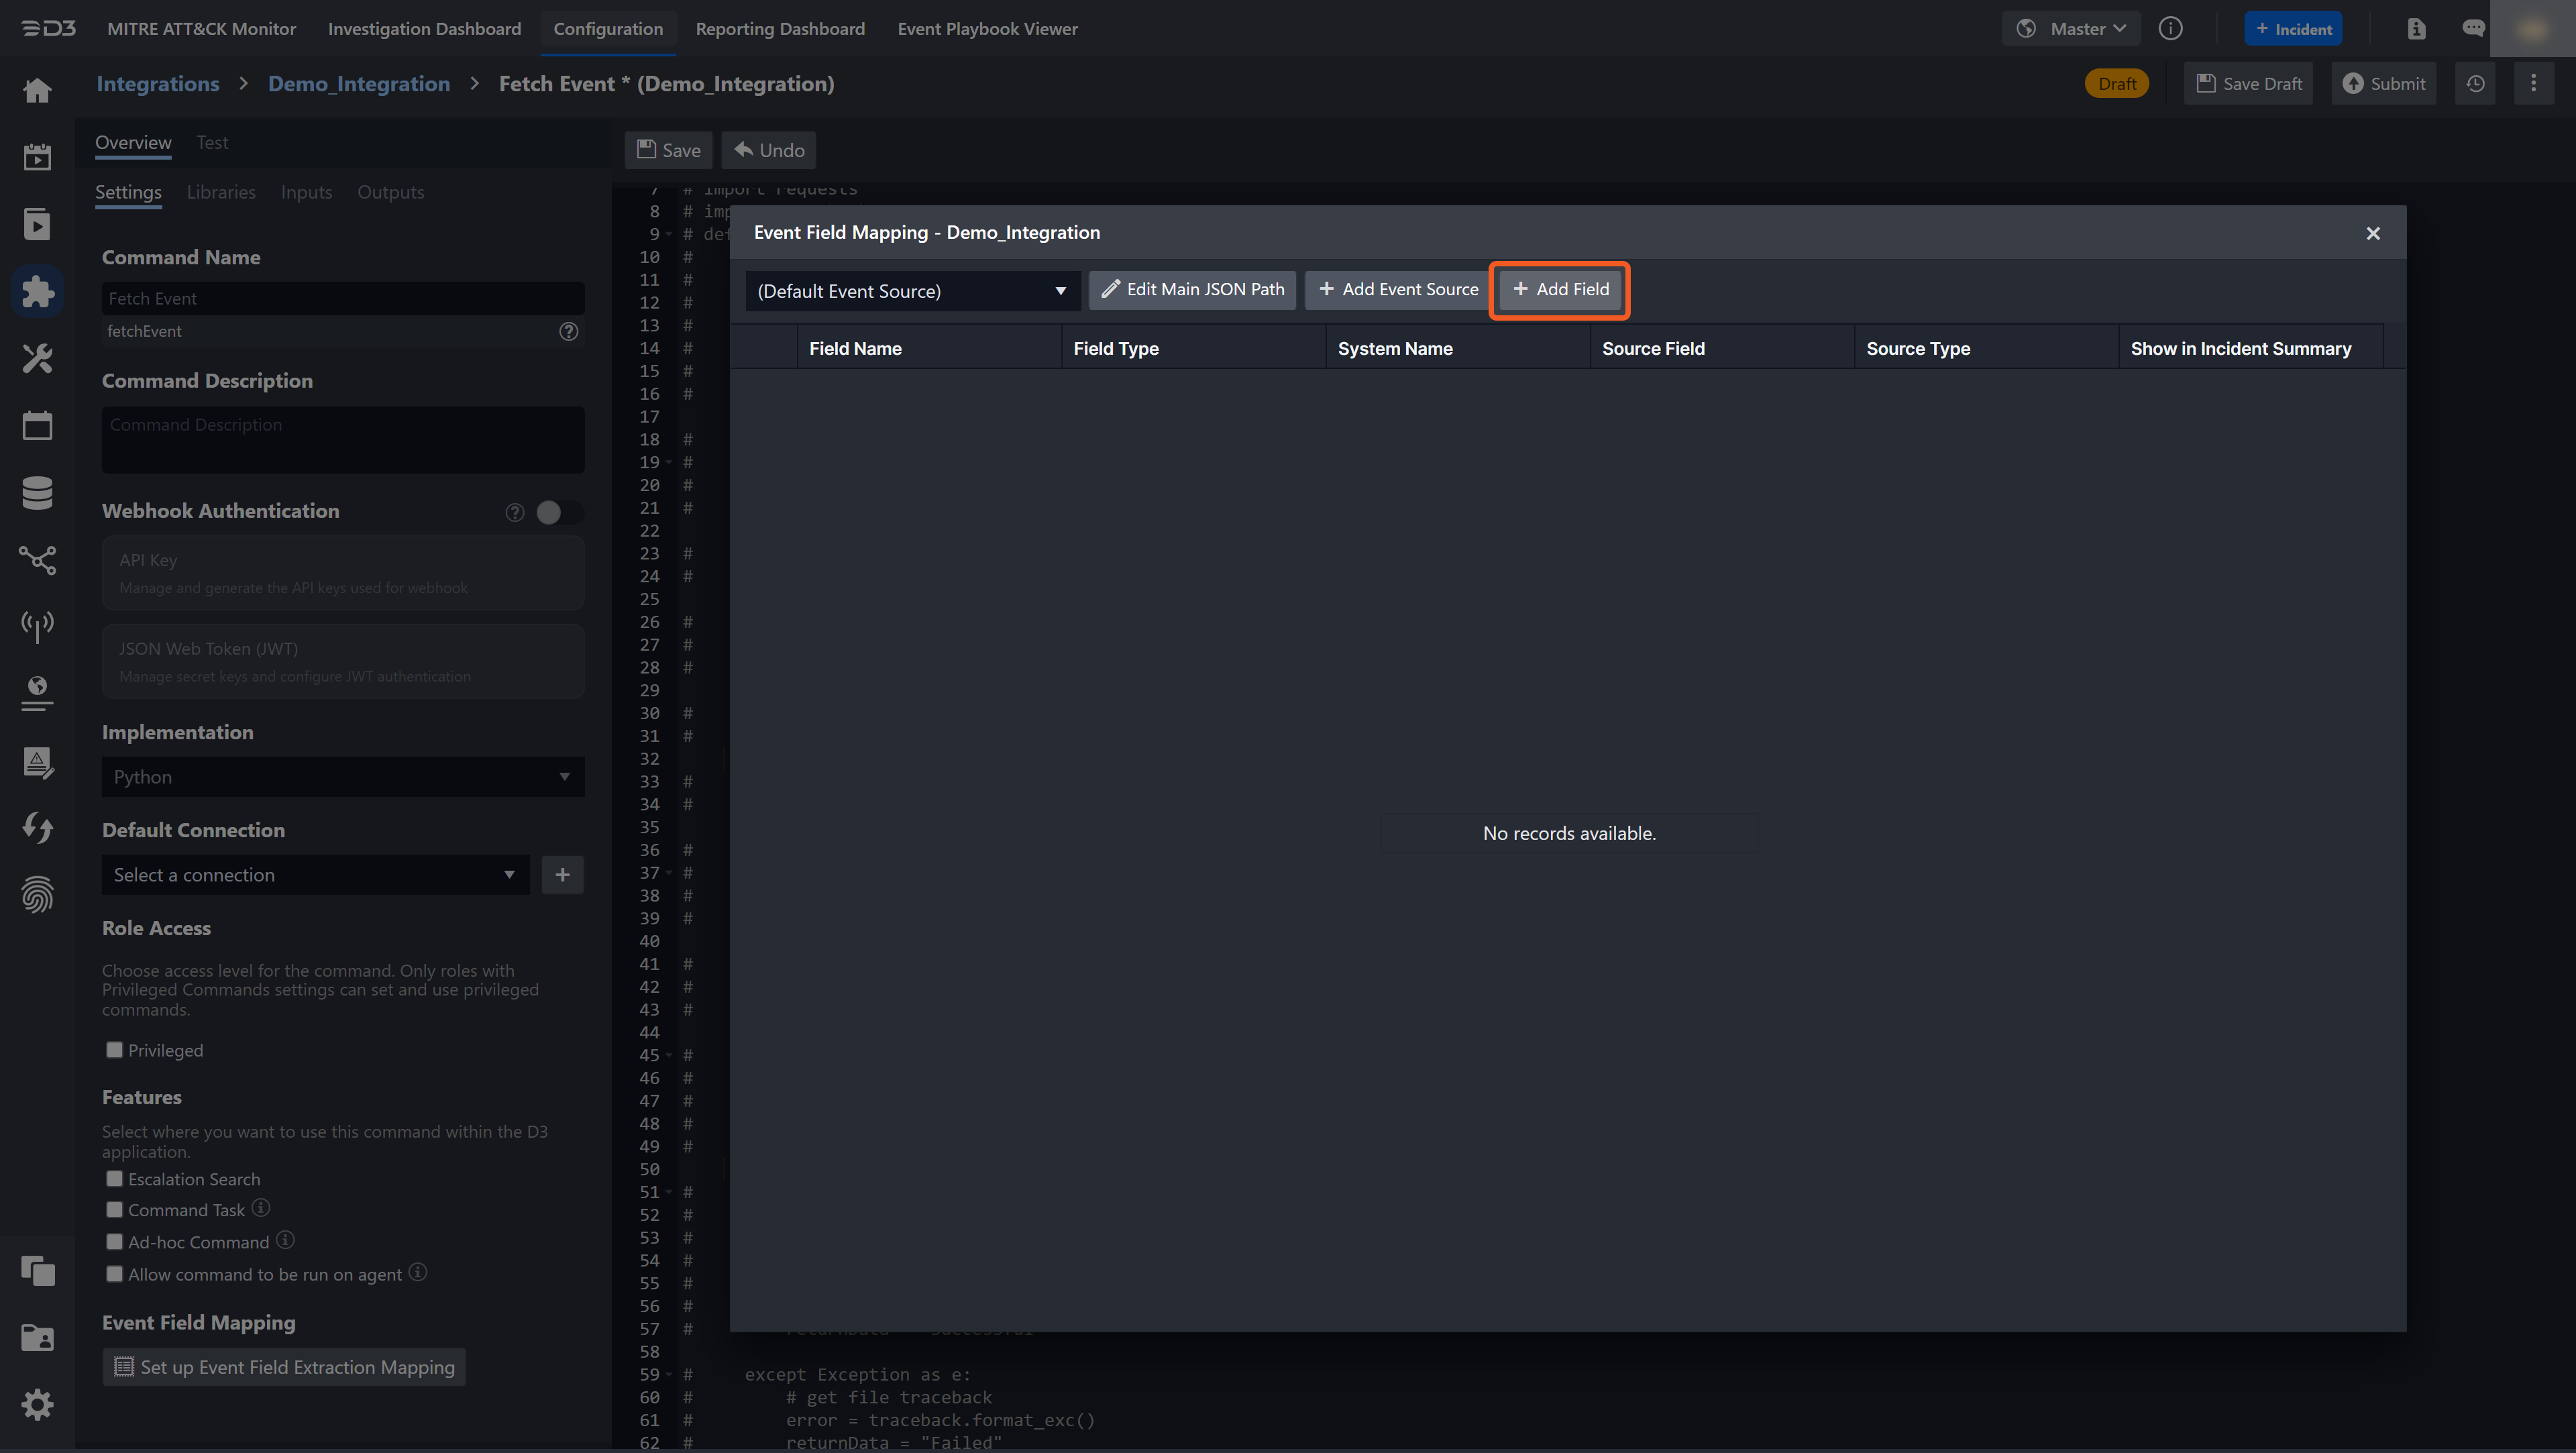Expand the Default Event Source dropdown
Image resolution: width=2576 pixels, height=1453 pixels.
pos(911,291)
